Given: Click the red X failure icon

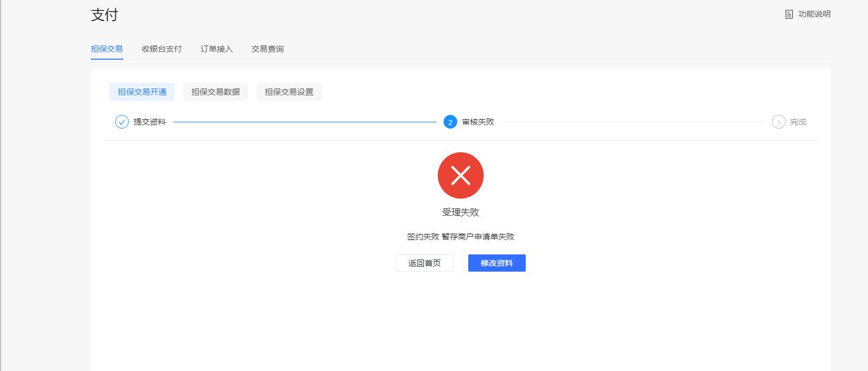Looking at the screenshot, I should pos(461,176).
